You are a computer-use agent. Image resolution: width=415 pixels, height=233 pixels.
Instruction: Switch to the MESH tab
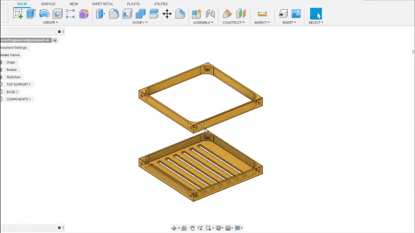tap(74, 4)
